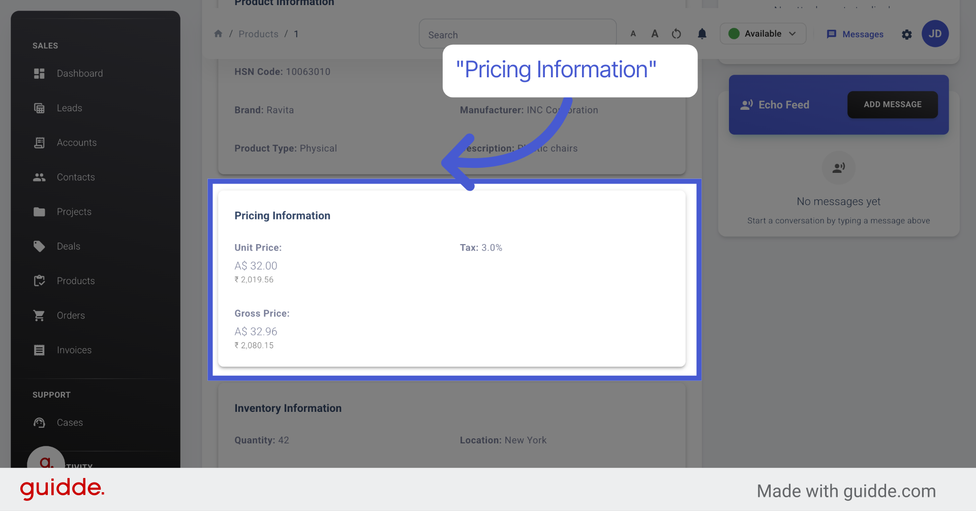Screen dimensions: 976x511
Task: Open the JD profile avatar menu
Action: point(935,34)
